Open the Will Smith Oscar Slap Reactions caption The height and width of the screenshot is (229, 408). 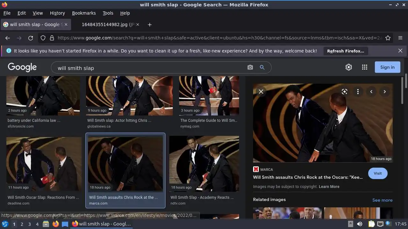[x=43, y=198]
